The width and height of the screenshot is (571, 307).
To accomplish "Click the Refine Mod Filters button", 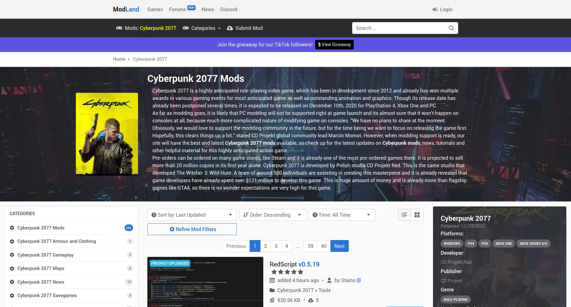I will [192, 229].
